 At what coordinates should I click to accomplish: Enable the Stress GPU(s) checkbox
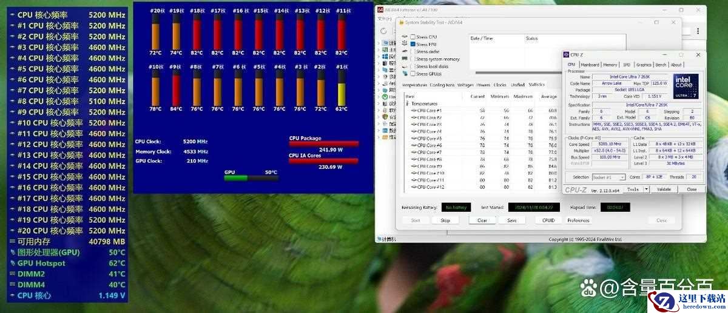coord(413,73)
